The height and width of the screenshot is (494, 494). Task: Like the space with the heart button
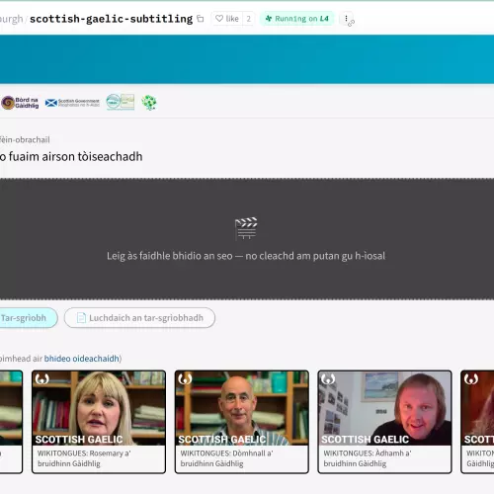(227, 19)
